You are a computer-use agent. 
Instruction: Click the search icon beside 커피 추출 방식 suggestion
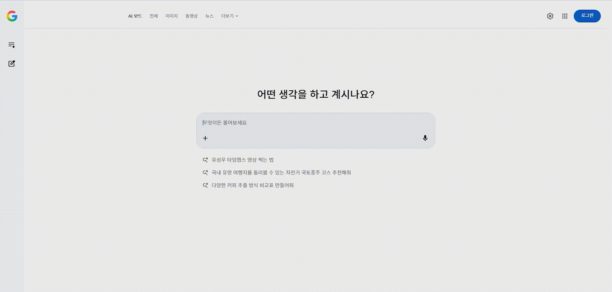(x=206, y=185)
